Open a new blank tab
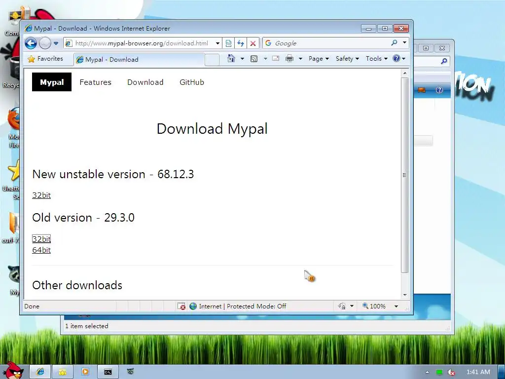 (x=212, y=60)
